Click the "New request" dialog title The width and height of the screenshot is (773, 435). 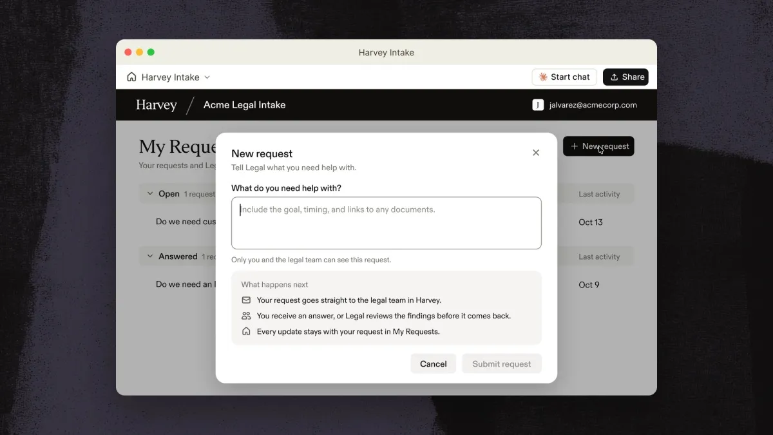tap(262, 154)
